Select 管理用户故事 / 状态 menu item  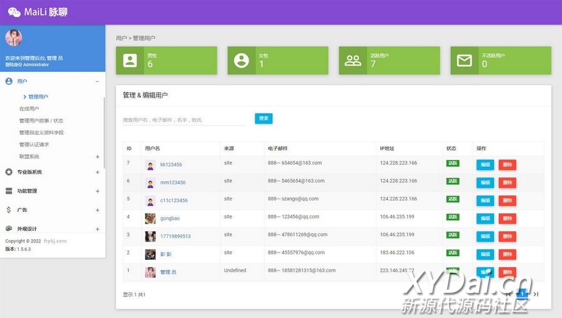point(41,121)
